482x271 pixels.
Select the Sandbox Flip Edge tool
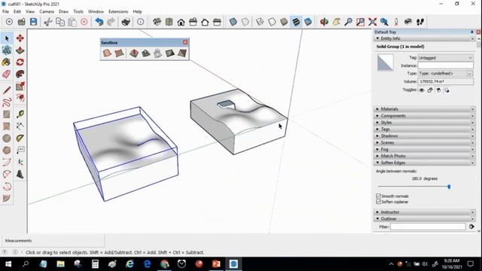click(182, 53)
